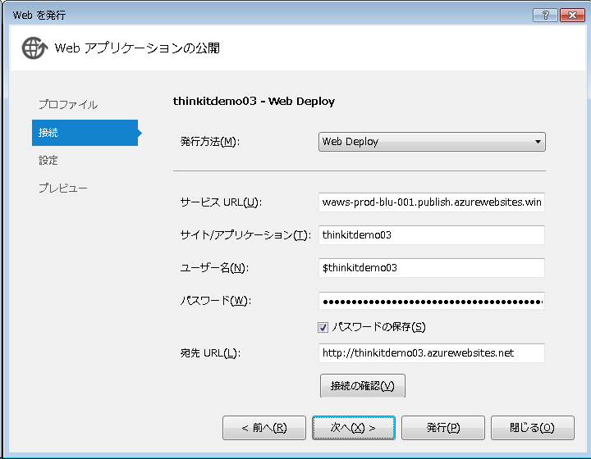Switch to the 設定 step

(x=48, y=161)
